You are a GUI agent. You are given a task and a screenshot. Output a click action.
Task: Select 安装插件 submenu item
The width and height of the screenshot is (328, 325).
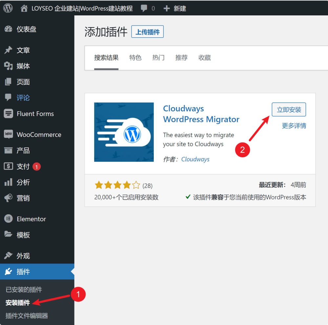(x=18, y=303)
